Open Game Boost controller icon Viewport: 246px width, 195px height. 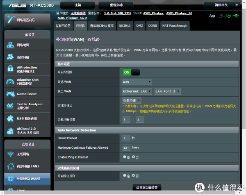pyautogui.click(x=11, y=94)
